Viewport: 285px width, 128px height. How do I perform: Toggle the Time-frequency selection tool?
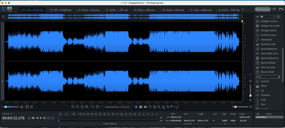pos(141,107)
